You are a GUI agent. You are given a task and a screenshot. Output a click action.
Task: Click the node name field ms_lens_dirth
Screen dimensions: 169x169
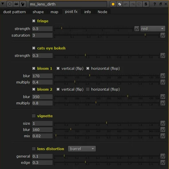(x=68, y=4)
